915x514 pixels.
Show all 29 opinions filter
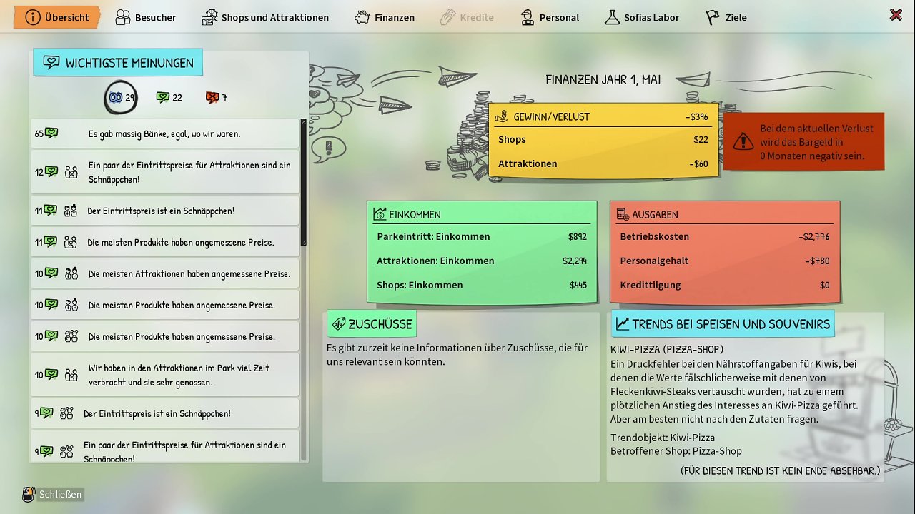tap(120, 98)
